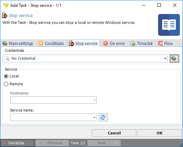Click the VisualCron logo in title bar
183x147 pixels.
[6, 5]
